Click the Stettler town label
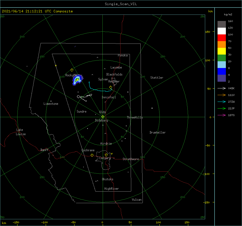The image size is (242, 226). (x=157, y=78)
